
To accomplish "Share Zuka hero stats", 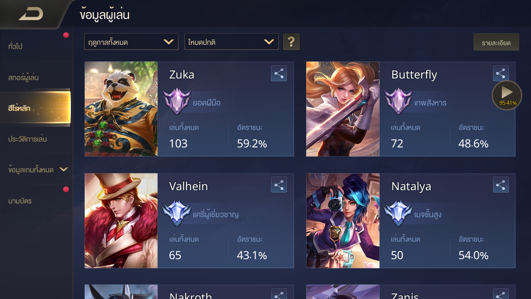I will tap(279, 74).
